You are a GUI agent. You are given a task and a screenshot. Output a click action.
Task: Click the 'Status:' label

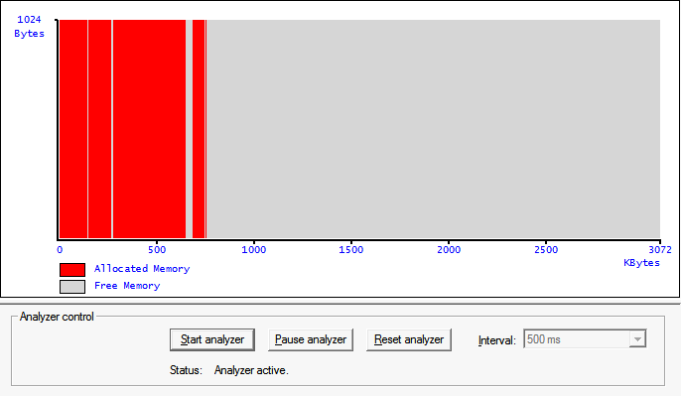coord(186,370)
